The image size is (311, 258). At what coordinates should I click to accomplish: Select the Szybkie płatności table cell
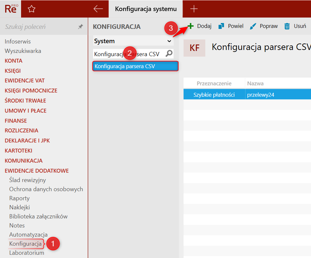(214, 95)
